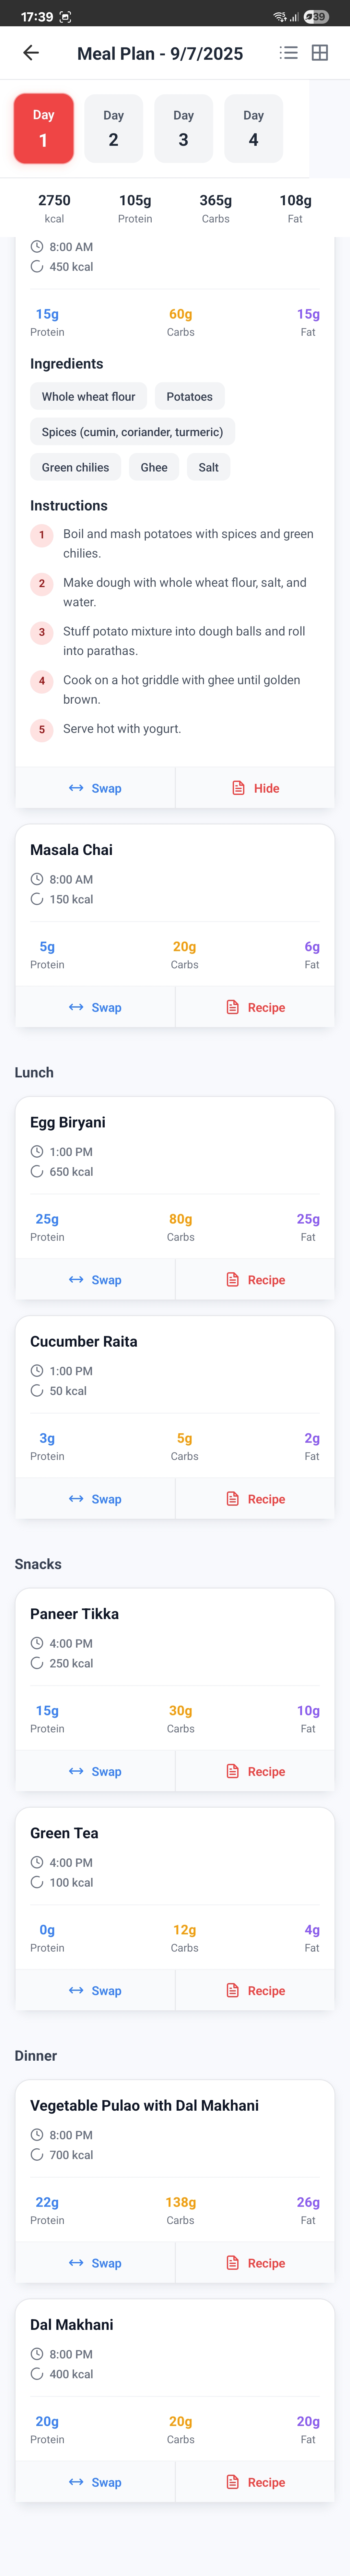
Task: Hide the expanded paratha recipe
Action: point(255,788)
